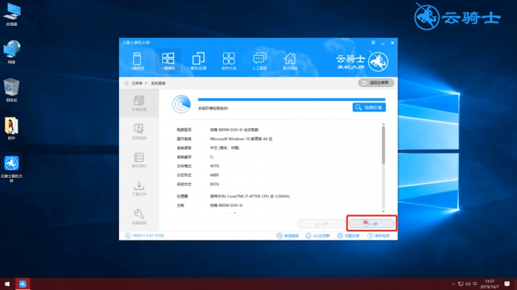Click the 检测环境 detect environment button
517x290 pixels.
pyautogui.click(x=369, y=108)
